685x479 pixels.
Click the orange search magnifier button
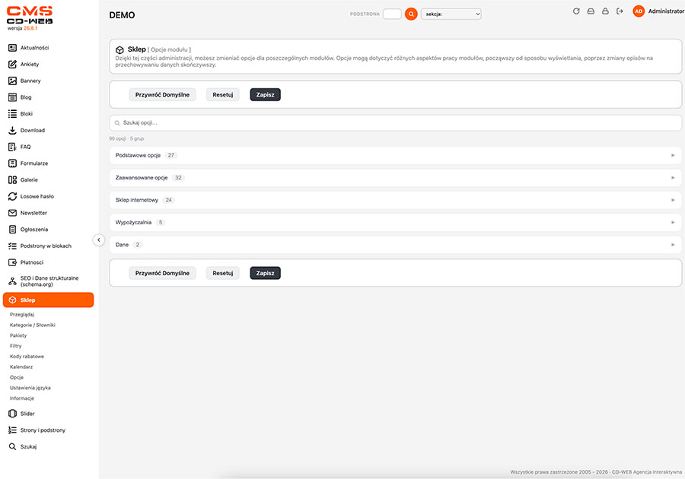pos(411,14)
